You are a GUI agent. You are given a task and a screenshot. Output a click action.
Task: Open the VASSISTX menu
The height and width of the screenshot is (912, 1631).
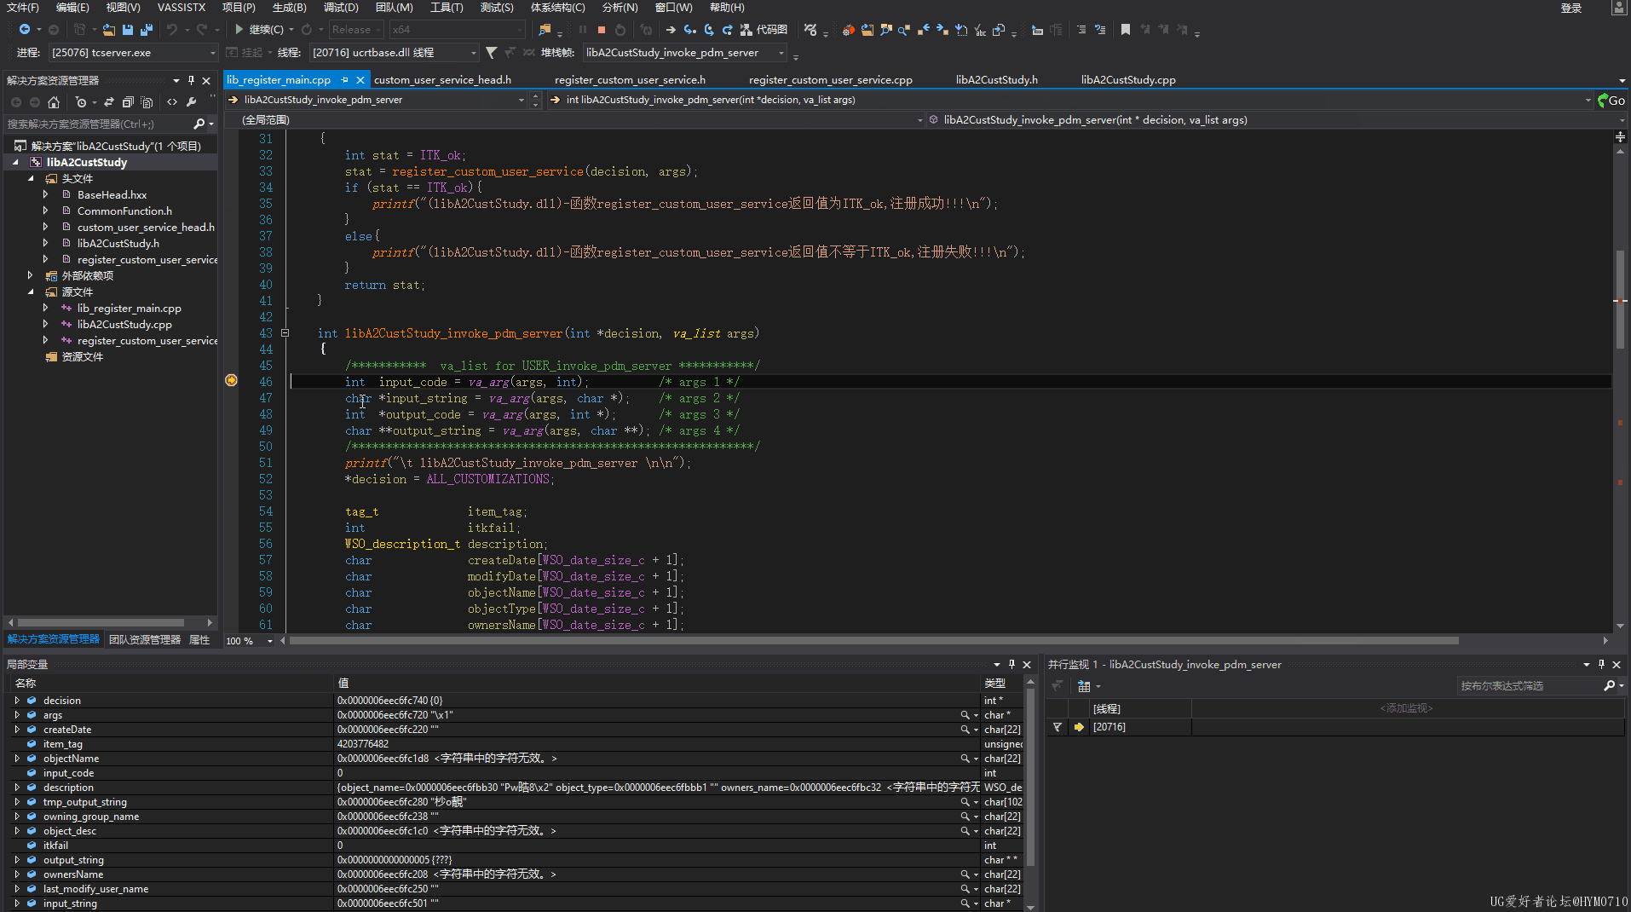tap(182, 8)
